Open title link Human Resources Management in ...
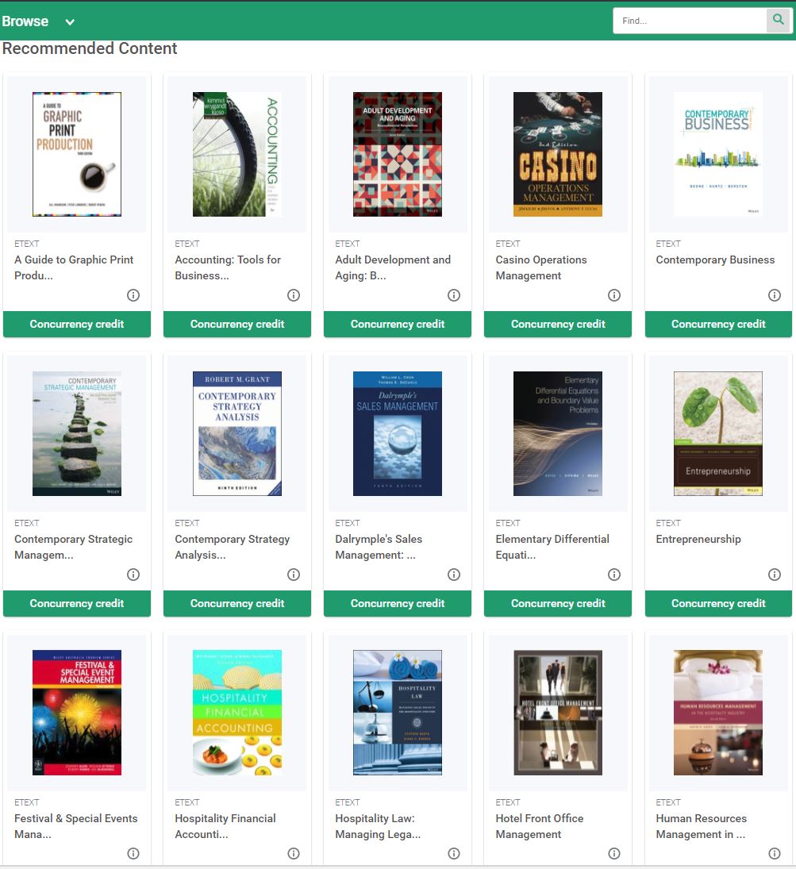The width and height of the screenshot is (796, 869). click(x=702, y=826)
